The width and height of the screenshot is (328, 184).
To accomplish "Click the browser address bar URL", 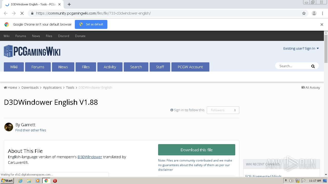I will pyautogui.click(x=93, y=13).
